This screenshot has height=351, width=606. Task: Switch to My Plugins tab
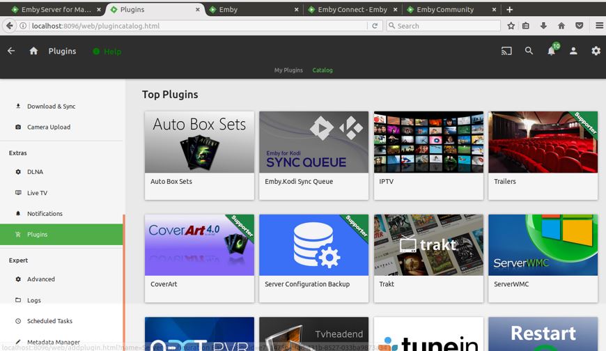tap(288, 70)
